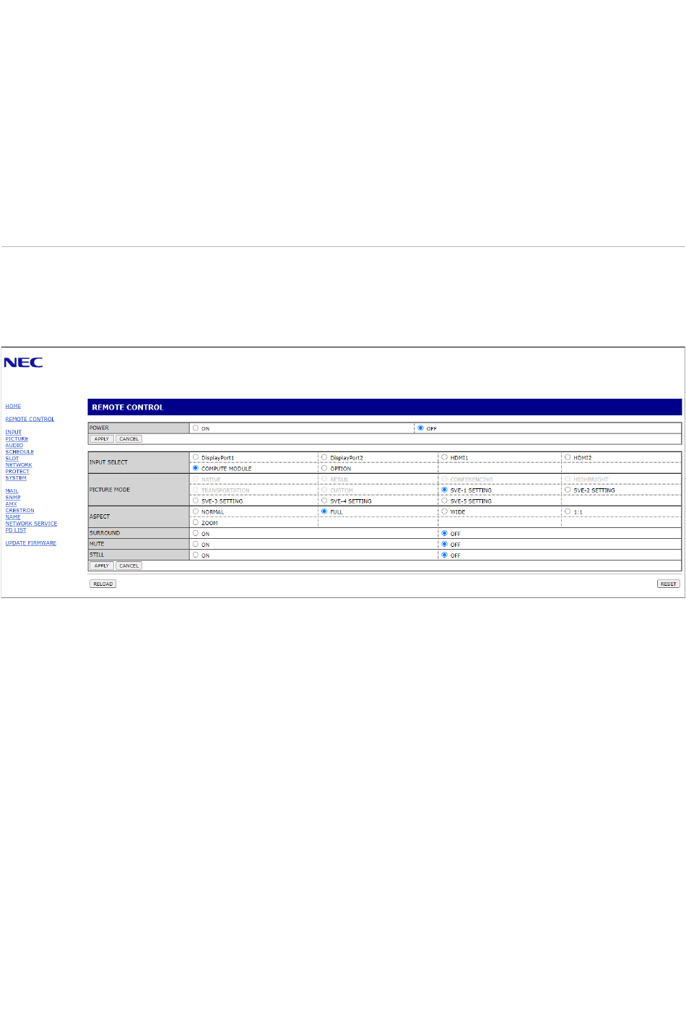Select DisplayPort2 input option
The height and width of the screenshot is (1017, 686).
coord(324,457)
